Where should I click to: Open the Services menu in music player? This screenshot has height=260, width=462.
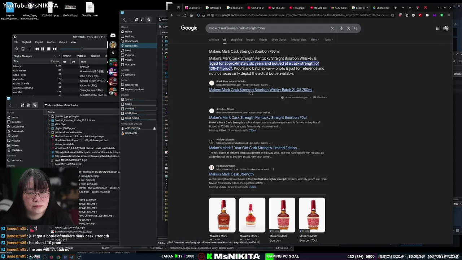click(51, 42)
